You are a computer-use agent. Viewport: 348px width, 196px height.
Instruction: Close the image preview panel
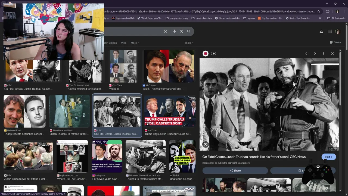[x=332, y=54]
